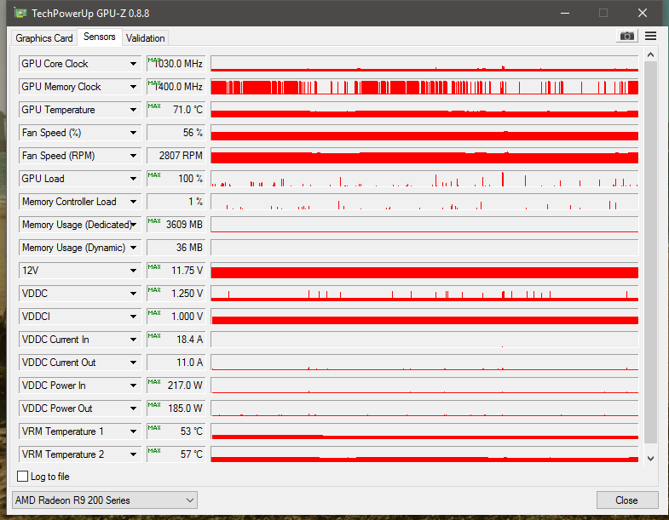Open the Memory Controller Load dropdown
669x520 pixels.
pos(133,202)
